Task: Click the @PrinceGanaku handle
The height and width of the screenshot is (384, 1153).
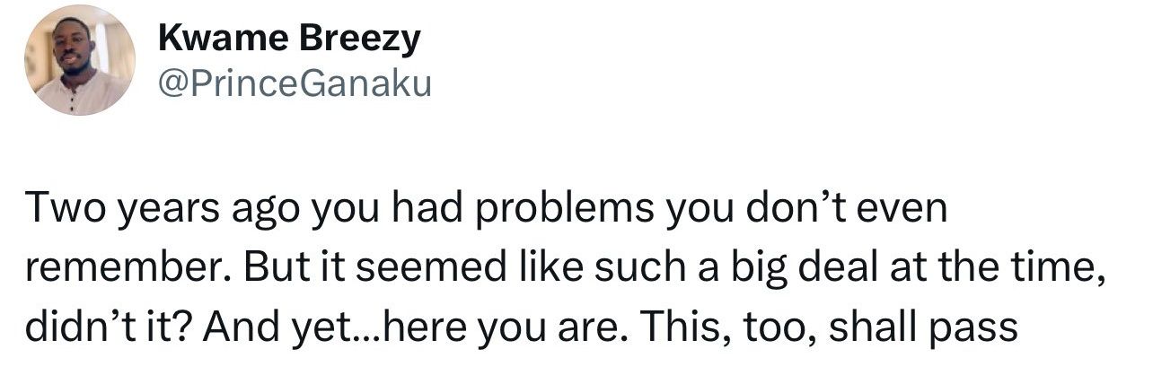Action: pyautogui.click(x=294, y=83)
